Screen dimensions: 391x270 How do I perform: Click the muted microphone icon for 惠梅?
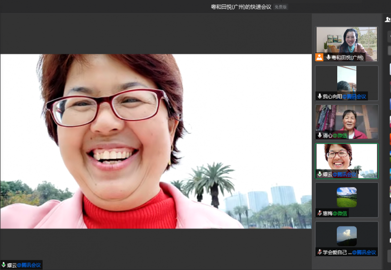tap(320, 213)
